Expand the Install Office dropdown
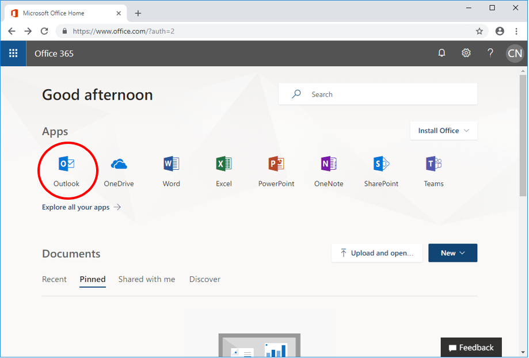This screenshot has width=529, height=358. 444,131
